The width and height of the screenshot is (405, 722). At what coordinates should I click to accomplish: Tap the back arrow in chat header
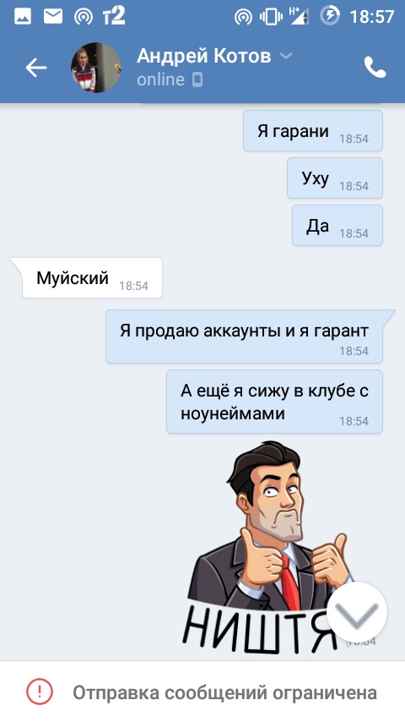click(35, 68)
